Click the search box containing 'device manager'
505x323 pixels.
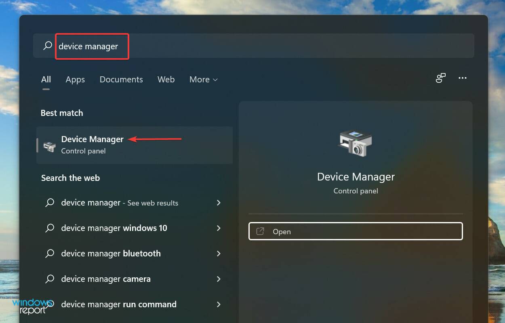(254, 46)
